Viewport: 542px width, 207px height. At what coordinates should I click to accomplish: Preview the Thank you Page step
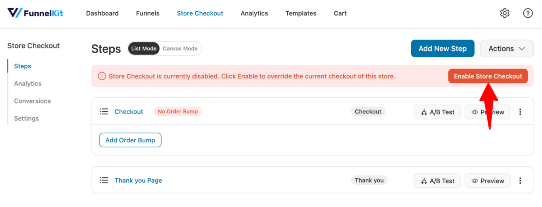[487, 181]
